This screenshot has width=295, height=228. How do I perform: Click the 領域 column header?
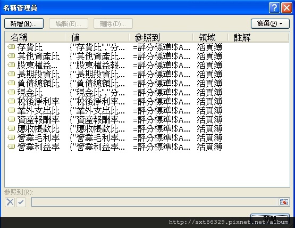(x=210, y=37)
